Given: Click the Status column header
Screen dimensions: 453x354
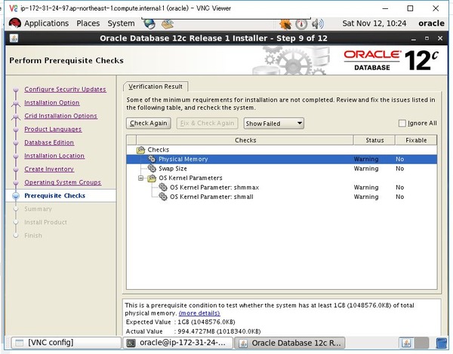Looking at the screenshot, I should coord(374,140).
